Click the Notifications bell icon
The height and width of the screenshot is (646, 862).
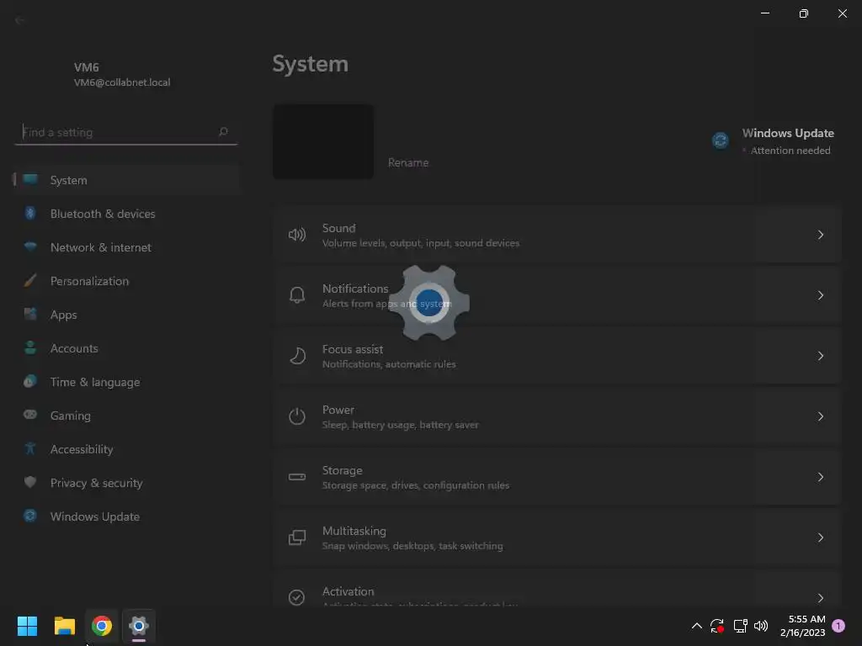[297, 295]
